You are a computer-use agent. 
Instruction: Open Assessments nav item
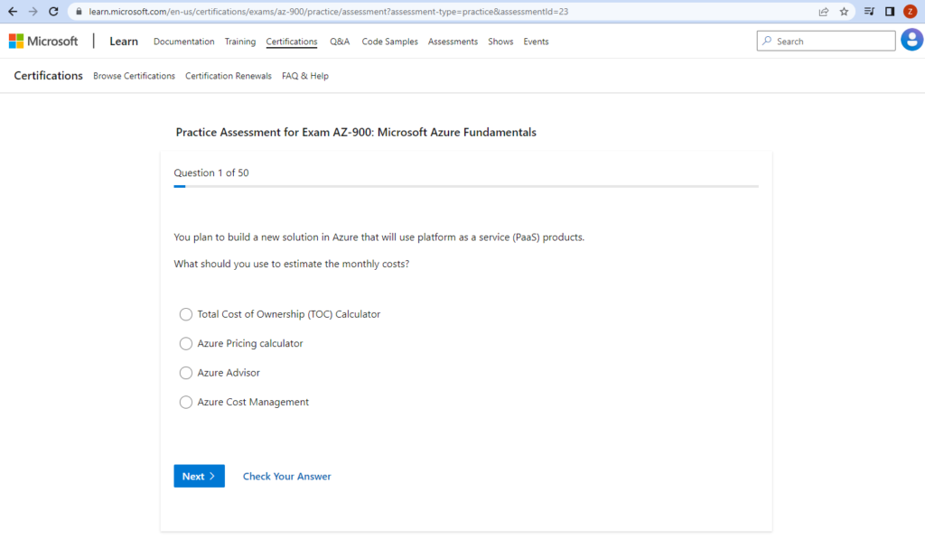[x=453, y=42]
